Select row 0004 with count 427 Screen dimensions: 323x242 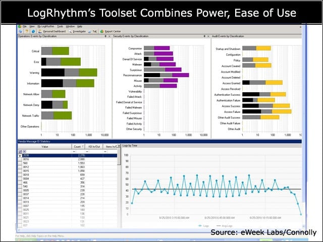[68, 178]
